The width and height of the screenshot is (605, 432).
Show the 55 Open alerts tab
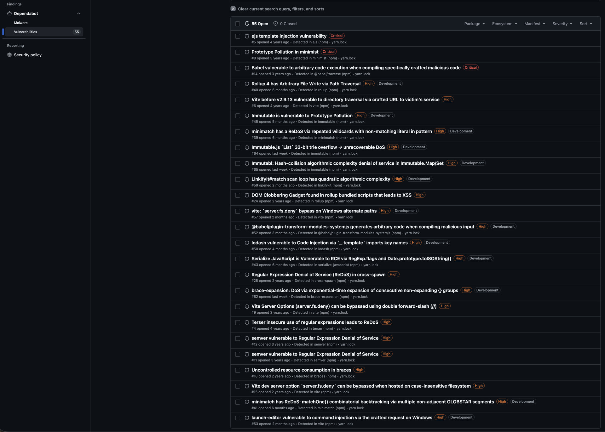point(256,24)
